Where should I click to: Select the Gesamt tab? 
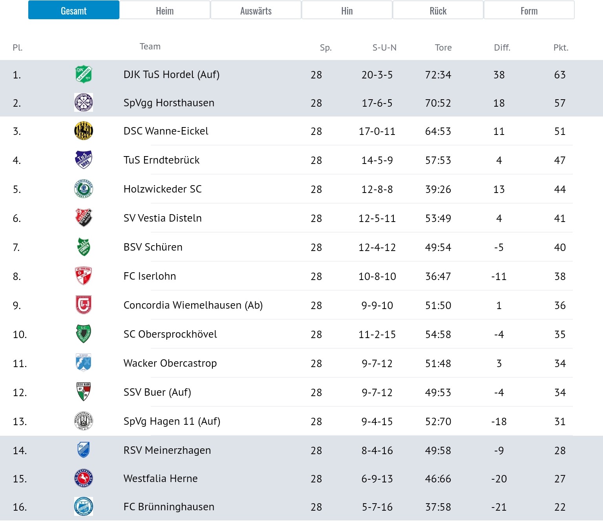coord(74,10)
